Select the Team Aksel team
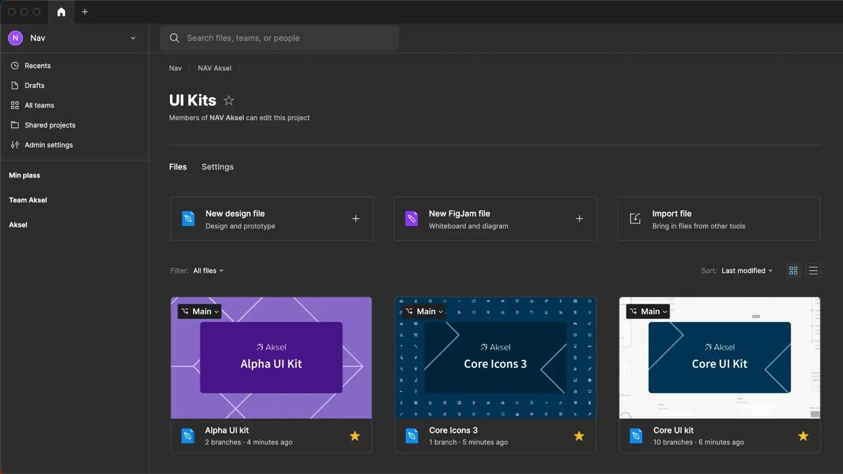 point(28,200)
